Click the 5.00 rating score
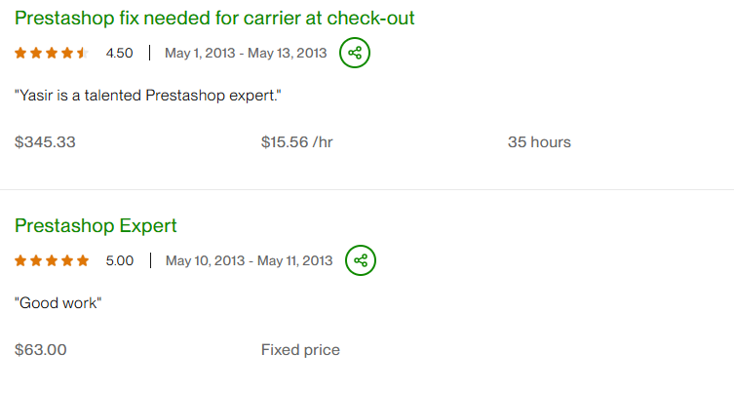The height and width of the screenshot is (393, 734). pyautogui.click(x=119, y=260)
